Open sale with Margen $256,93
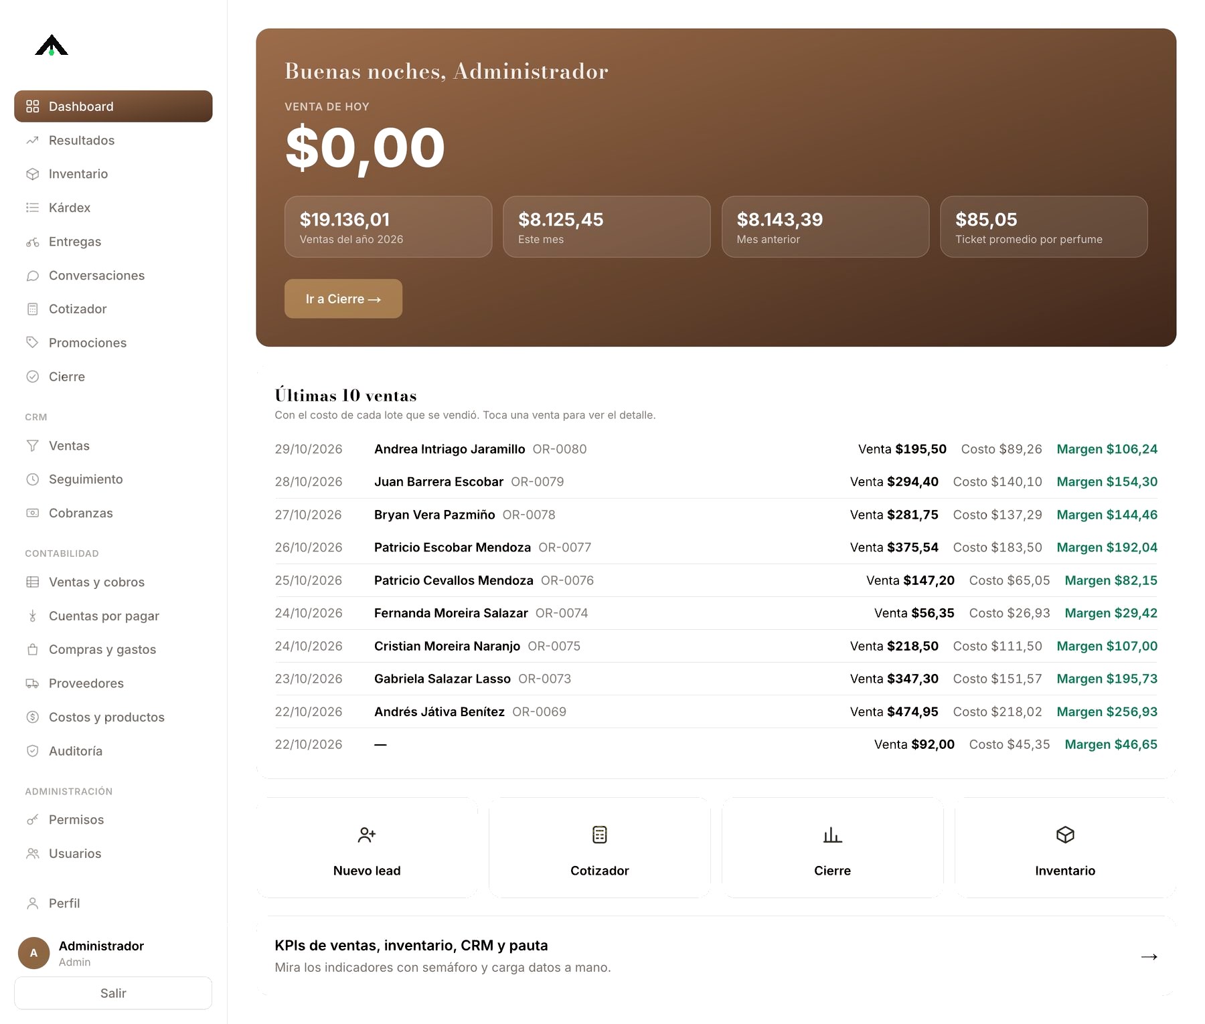 tap(716, 711)
